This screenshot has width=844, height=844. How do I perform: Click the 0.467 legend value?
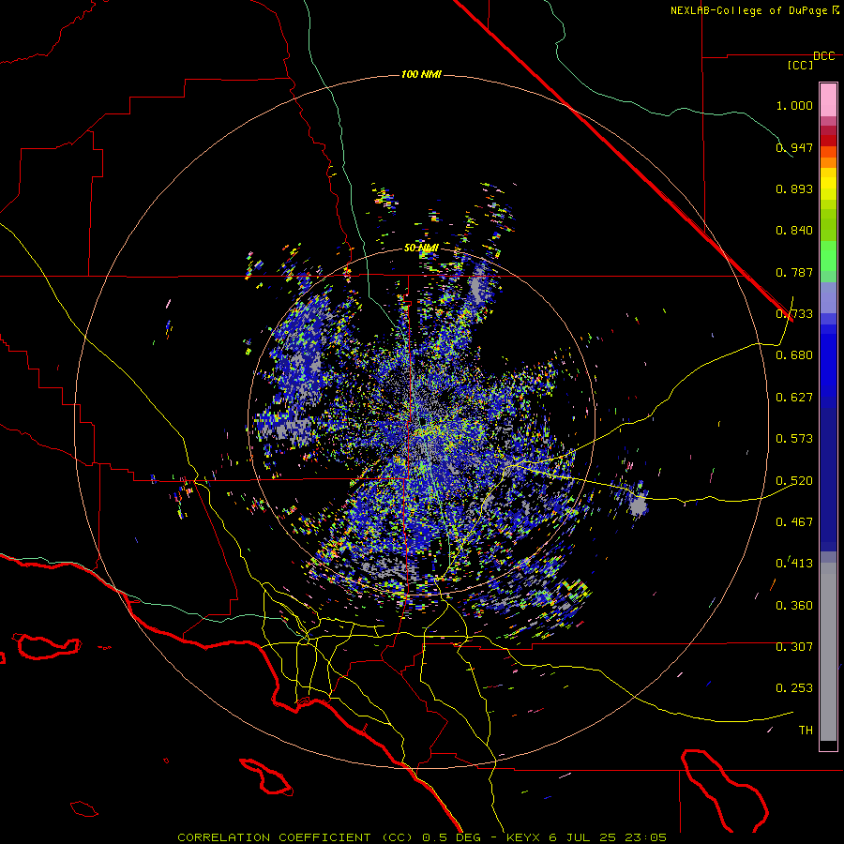[794, 522]
